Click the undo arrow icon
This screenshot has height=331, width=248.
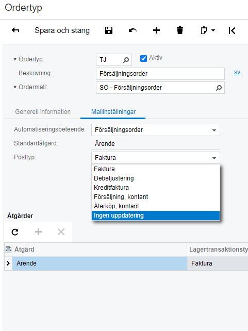click(x=133, y=30)
